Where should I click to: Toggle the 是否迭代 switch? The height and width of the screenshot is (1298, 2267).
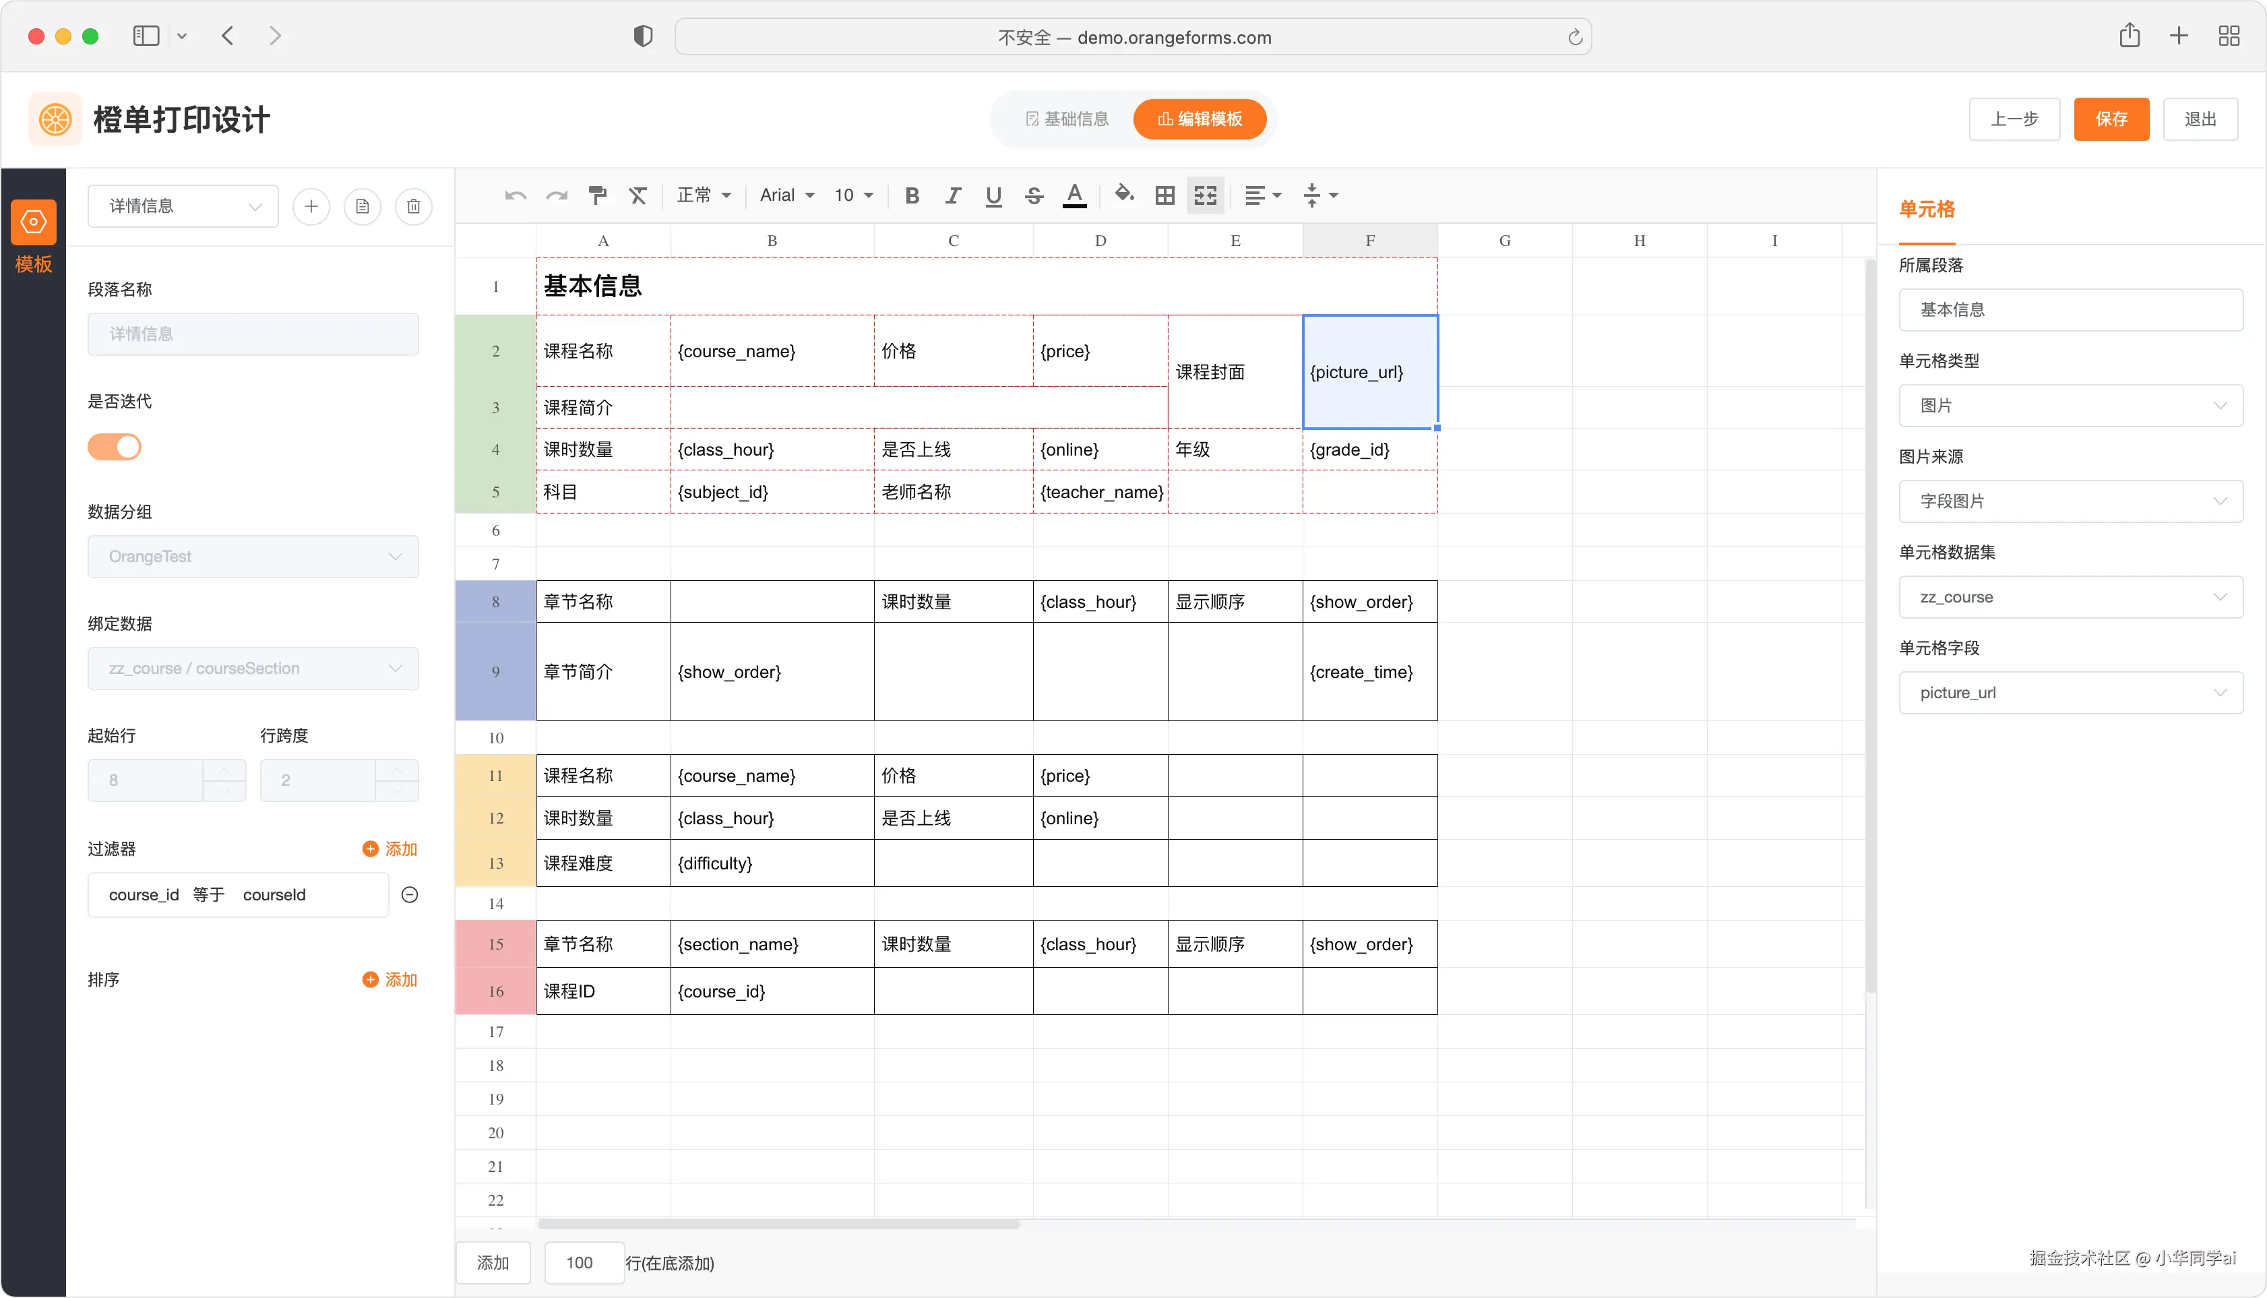(115, 447)
